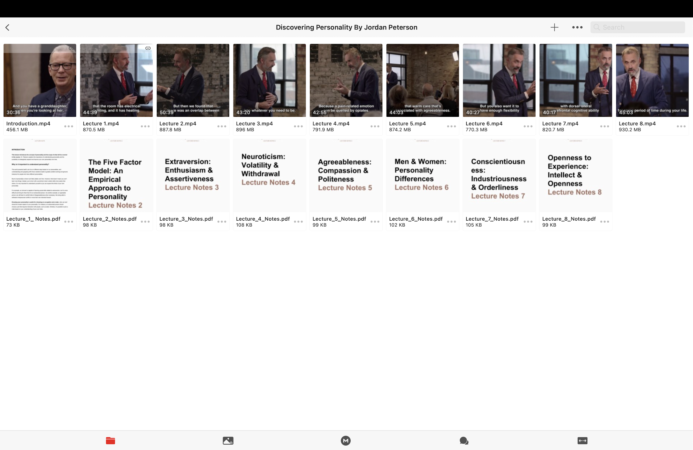
Task: Play the Introduction.mp4 video thumbnail
Action: coord(40,80)
